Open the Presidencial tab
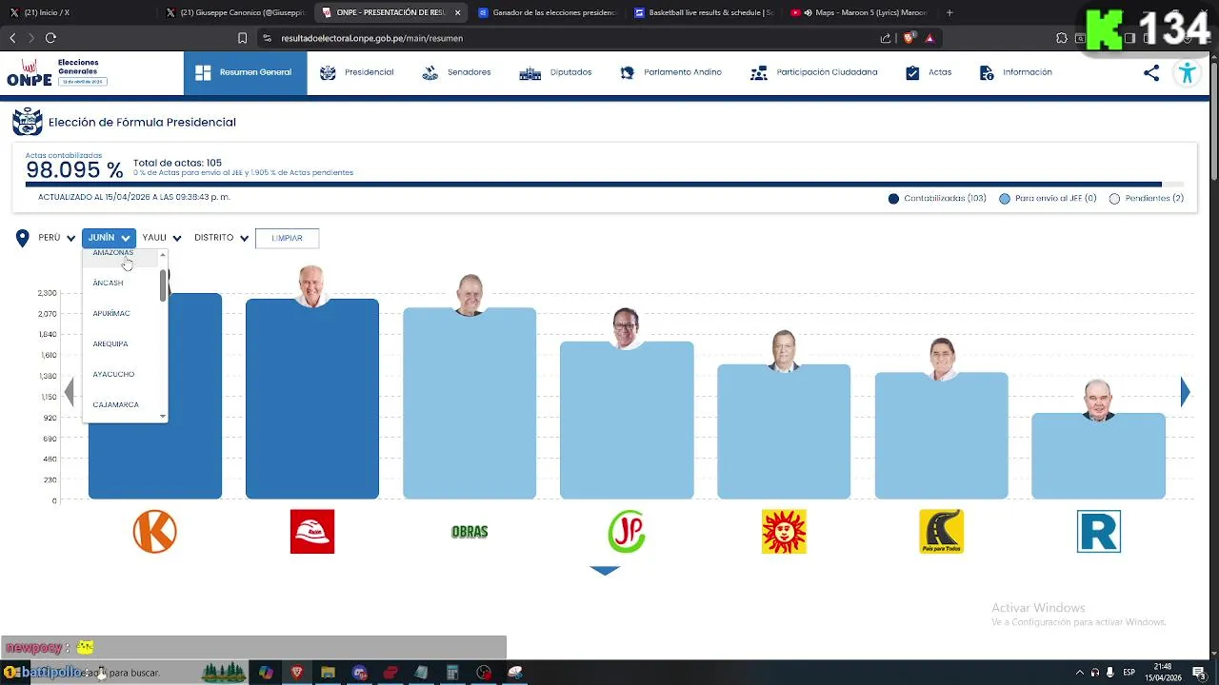This screenshot has width=1219, height=685. (357, 72)
